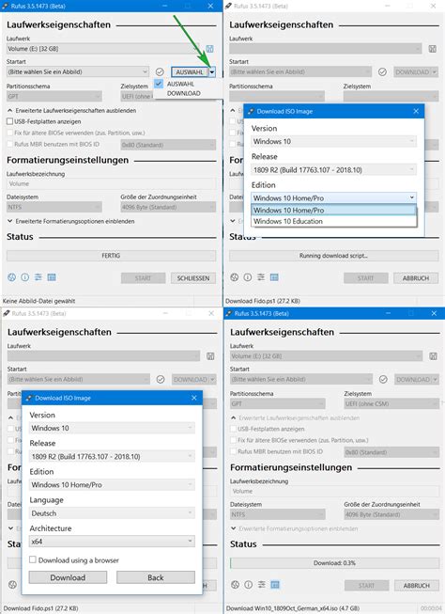
Task: Open the Edition dropdown above the Home/Pro and Education list
Action: tap(333, 198)
